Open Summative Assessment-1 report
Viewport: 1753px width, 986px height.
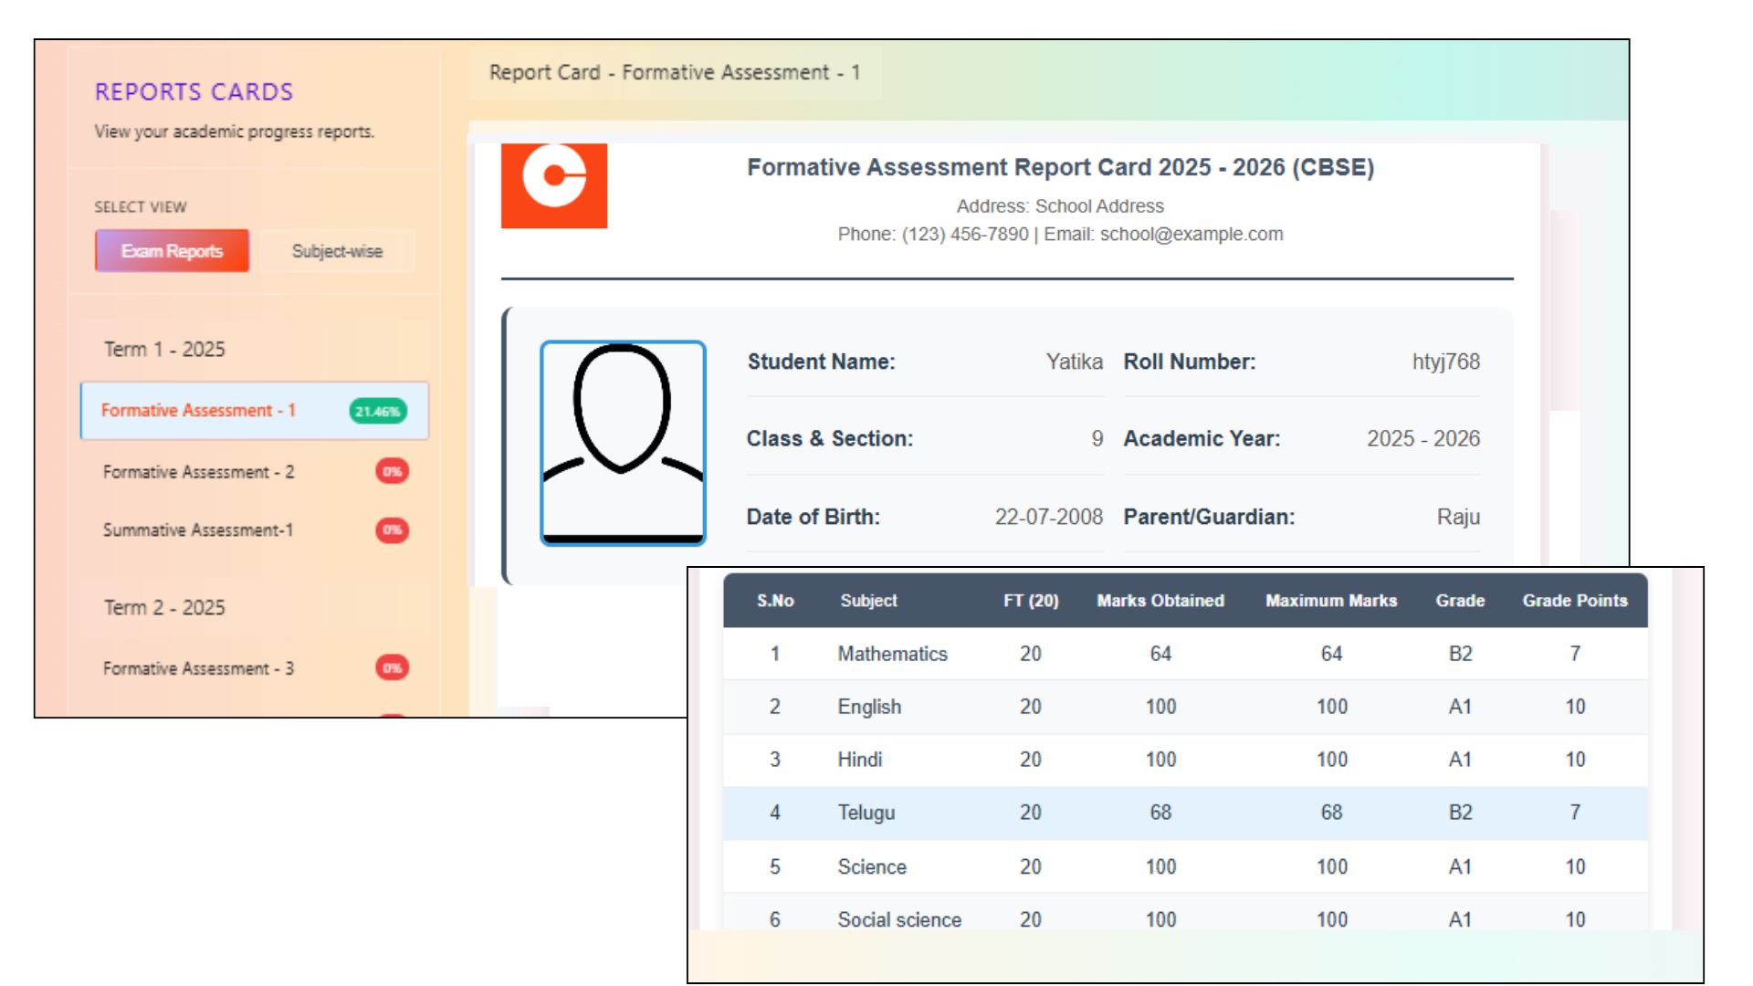[x=198, y=530]
